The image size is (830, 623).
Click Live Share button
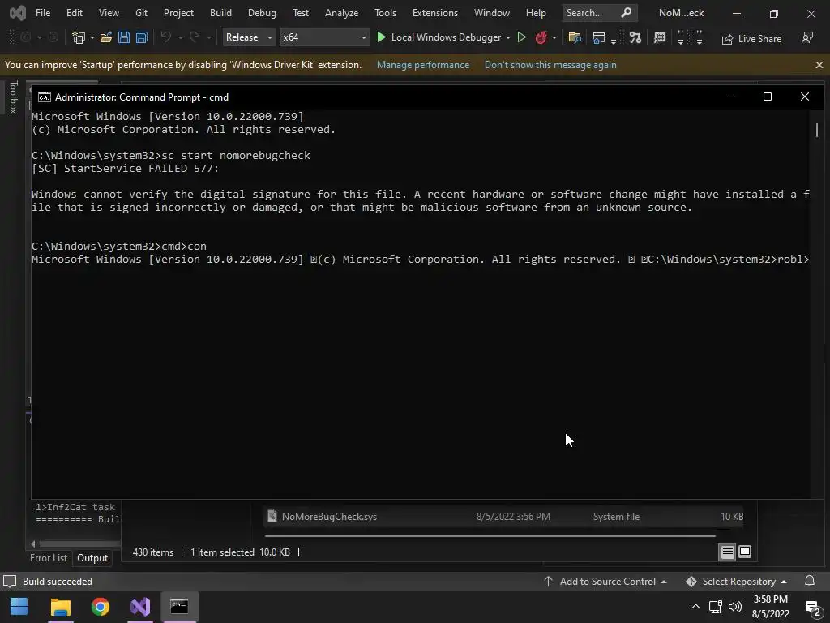[x=751, y=39]
